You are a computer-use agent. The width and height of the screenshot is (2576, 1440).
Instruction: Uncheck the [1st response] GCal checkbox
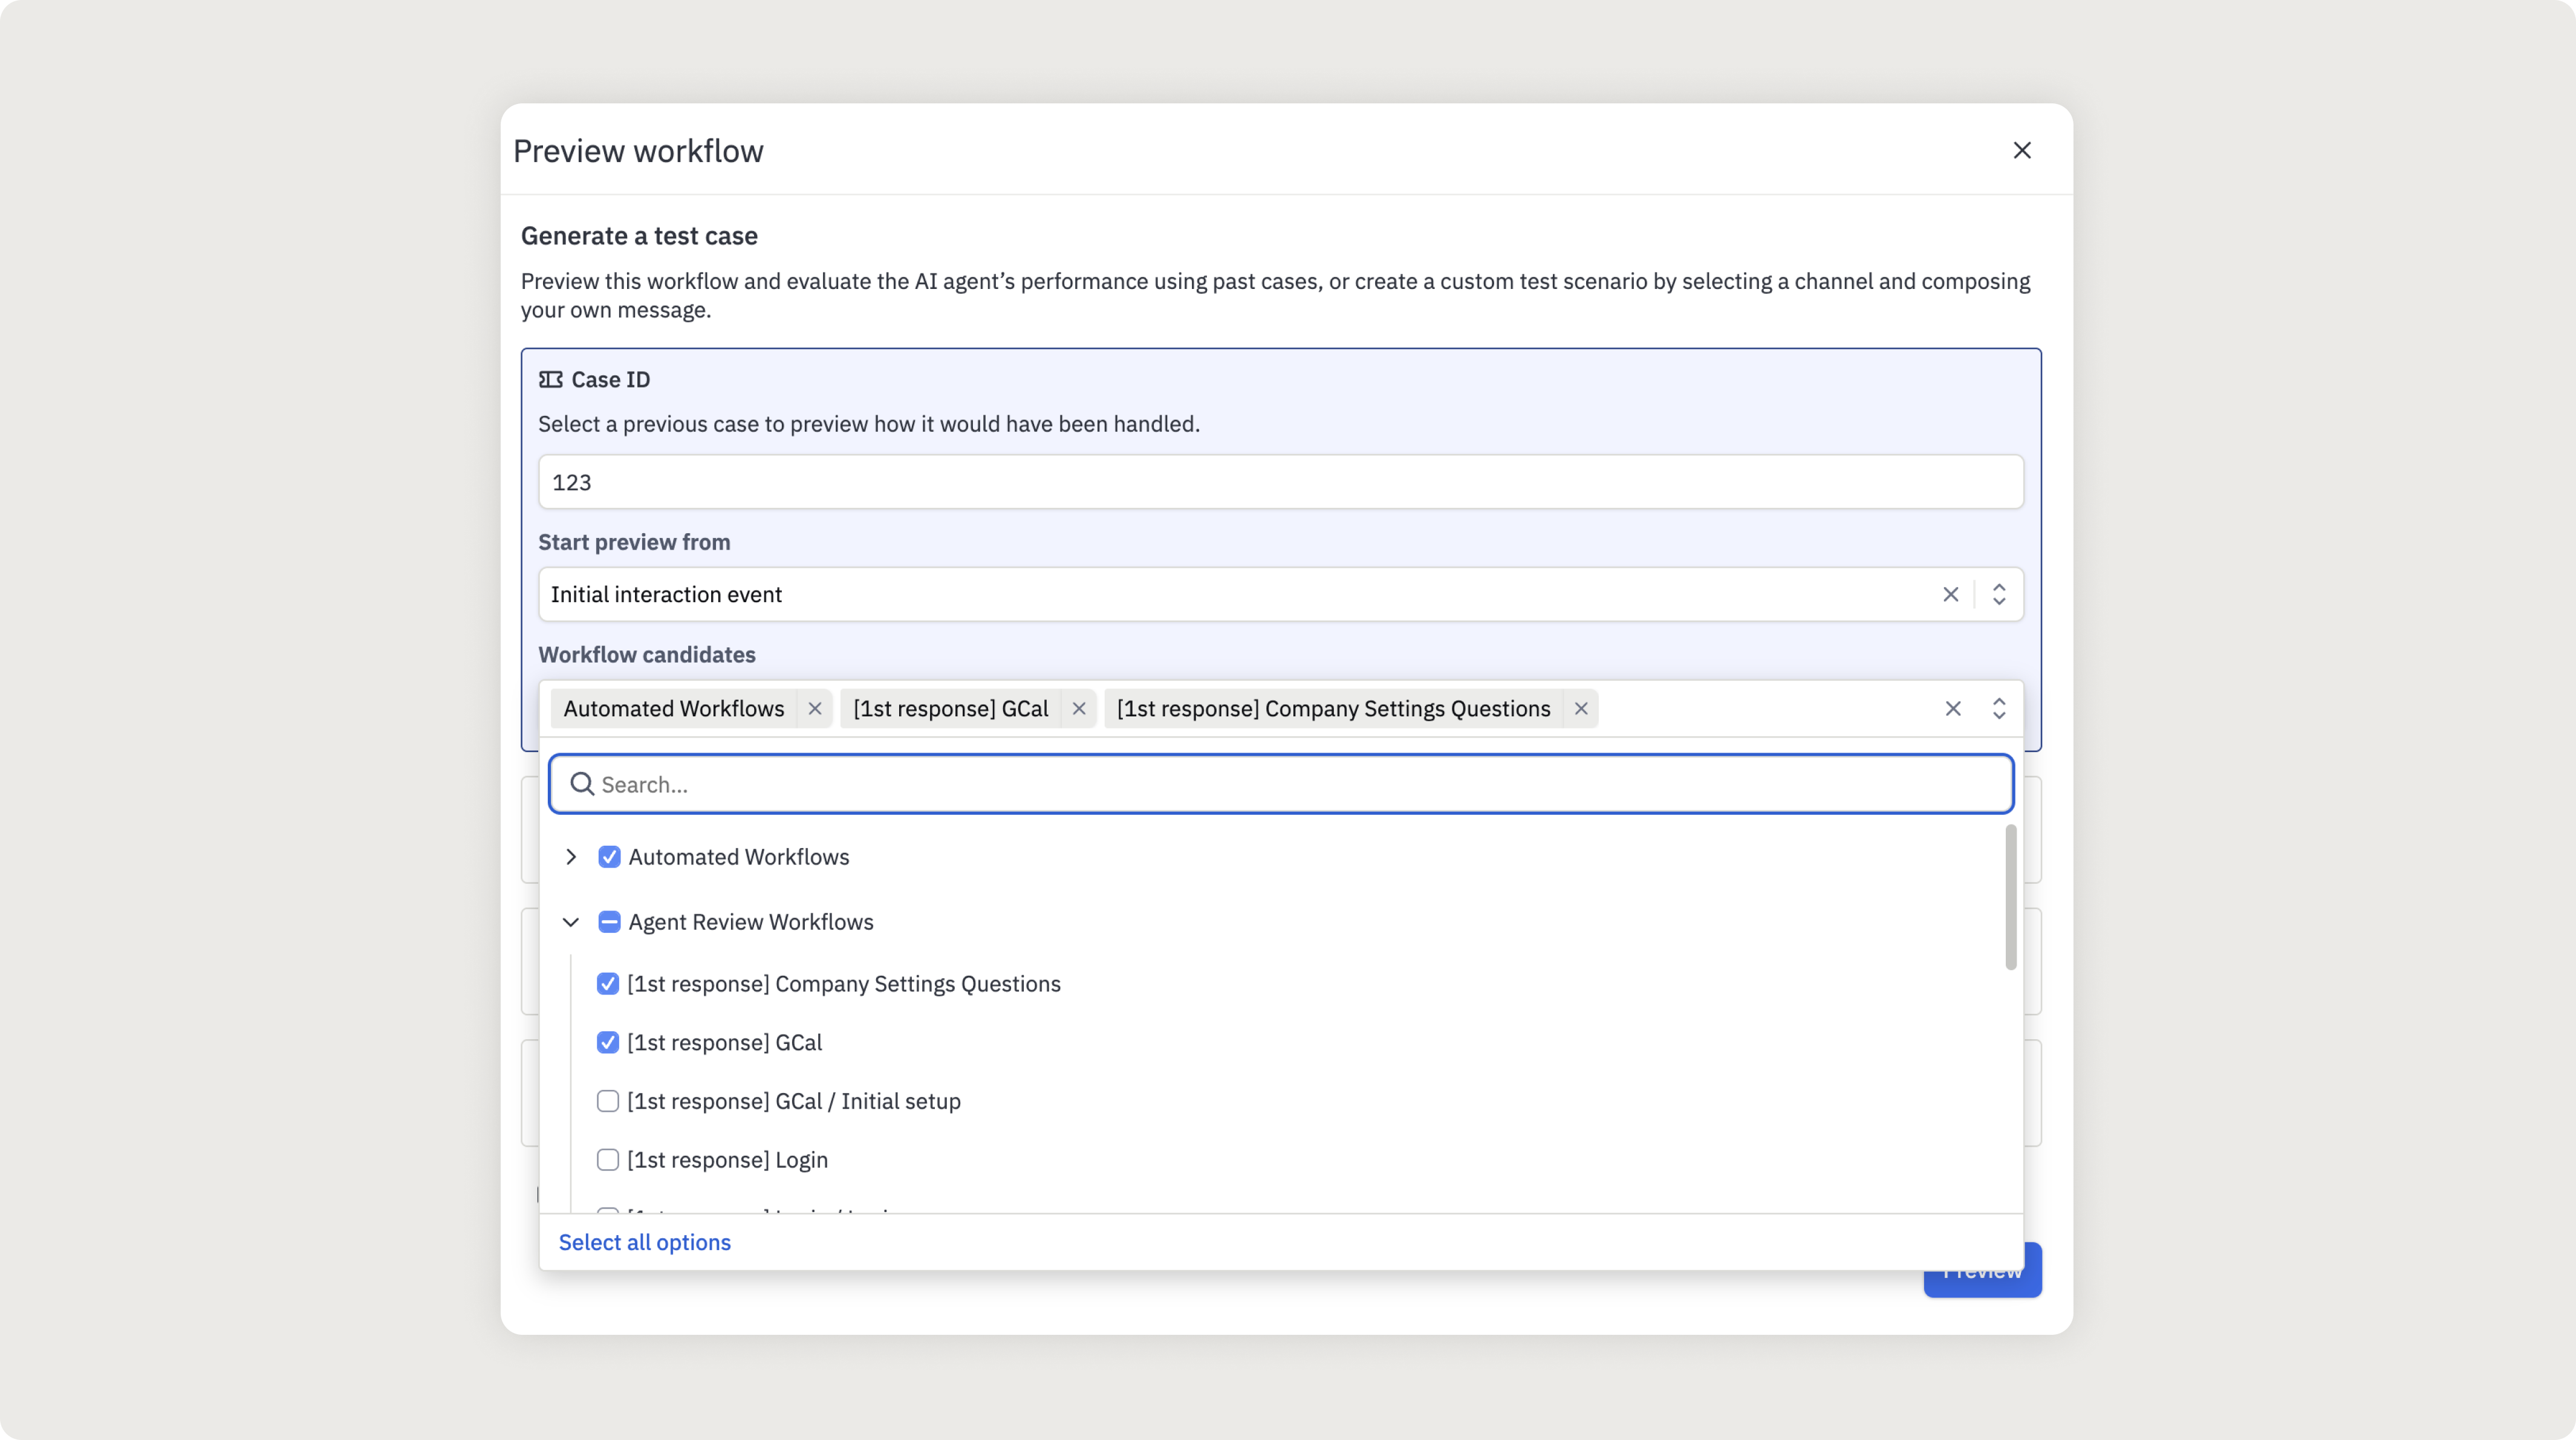point(607,1042)
